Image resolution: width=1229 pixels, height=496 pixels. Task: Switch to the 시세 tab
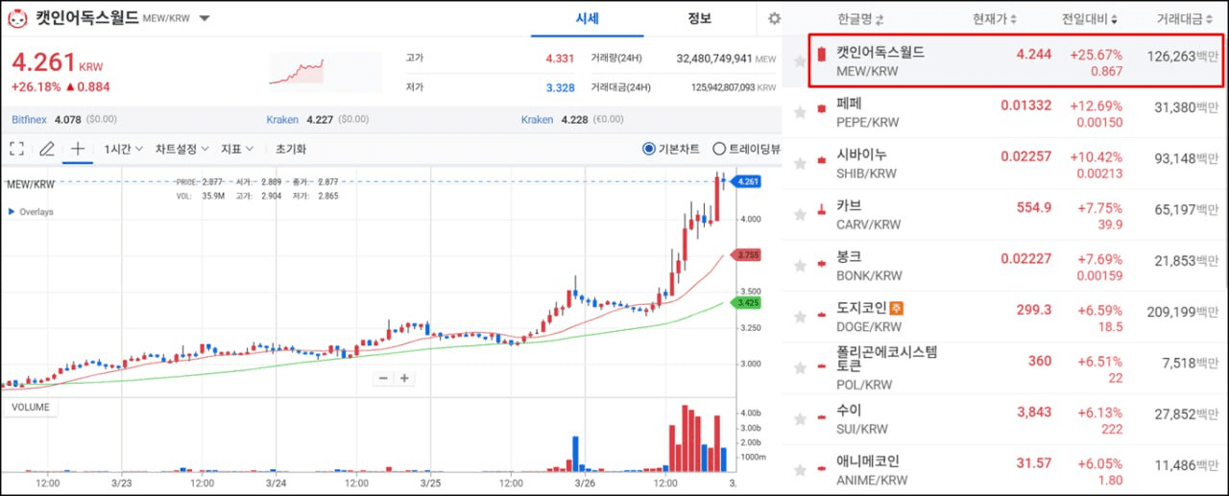588,18
